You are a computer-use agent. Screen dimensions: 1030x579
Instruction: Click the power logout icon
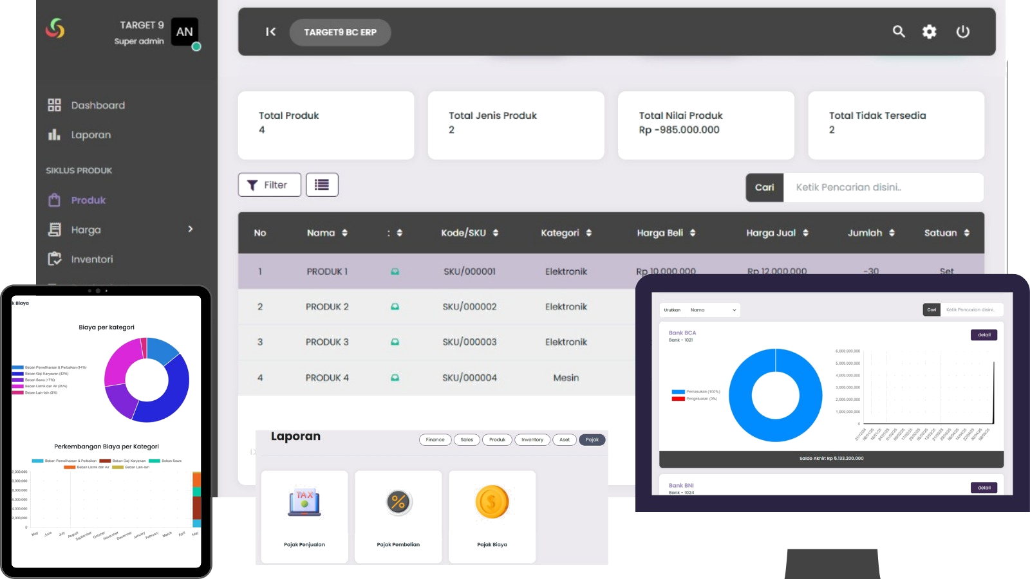point(962,32)
